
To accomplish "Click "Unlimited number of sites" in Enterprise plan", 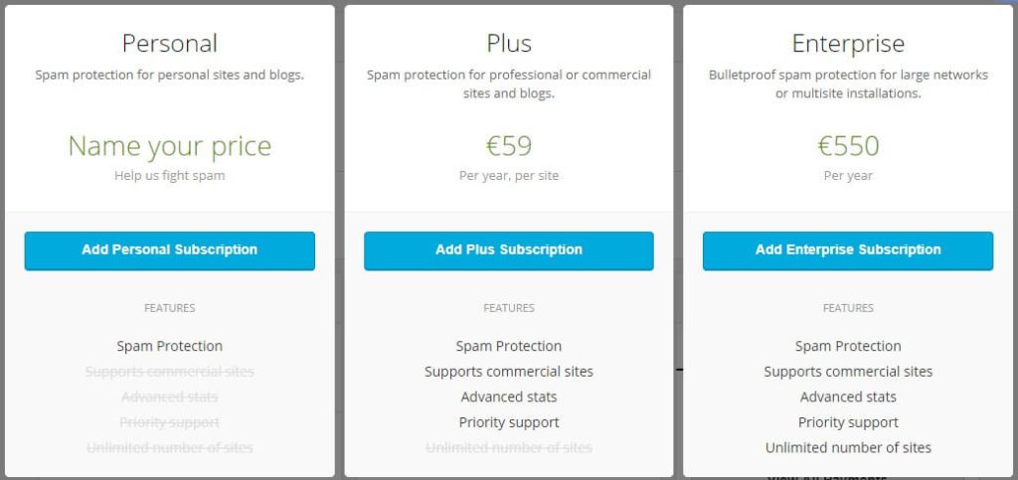I will pyautogui.click(x=848, y=447).
